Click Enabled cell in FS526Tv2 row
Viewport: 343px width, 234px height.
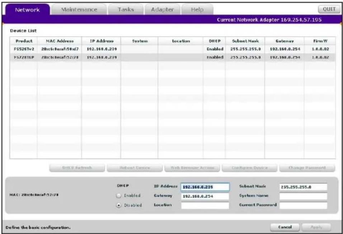point(215,49)
